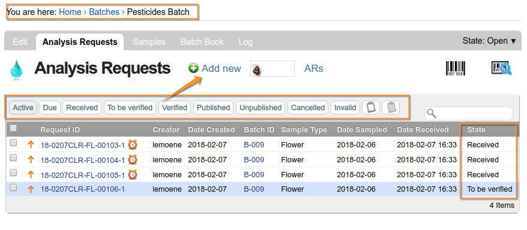The width and height of the screenshot is (527, 230).
Task: Click late alarm clock icon for 00103-1
Action: tap(133, 144)
